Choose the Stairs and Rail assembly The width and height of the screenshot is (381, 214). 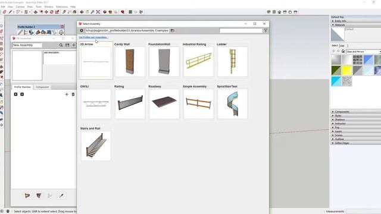pos(96,146)
